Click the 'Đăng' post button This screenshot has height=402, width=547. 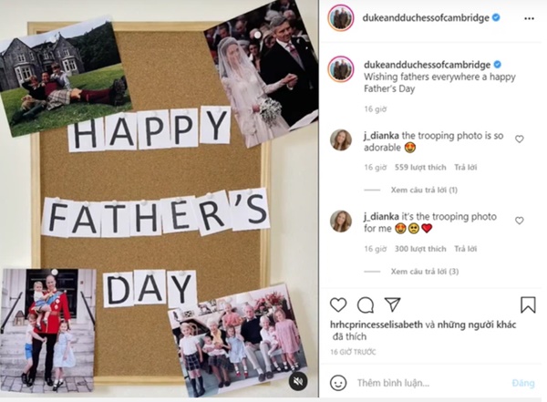pos(523,383)
